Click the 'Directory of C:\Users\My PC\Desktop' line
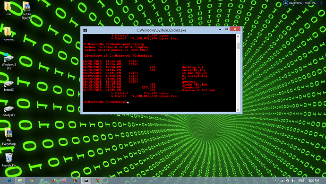The image size is (326, 184). click(118, 56)
